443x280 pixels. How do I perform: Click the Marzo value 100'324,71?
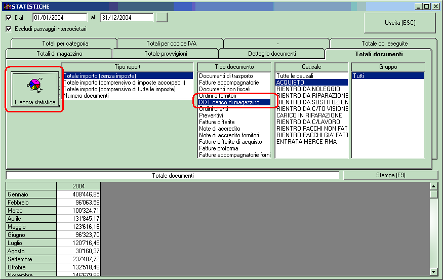tap(78, 211)
